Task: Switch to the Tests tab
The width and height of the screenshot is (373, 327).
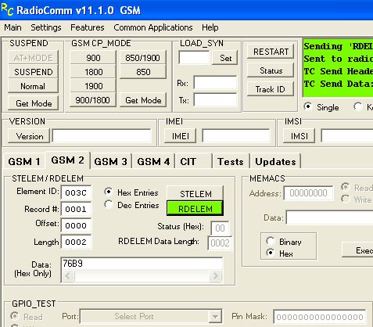Action: 231,161
